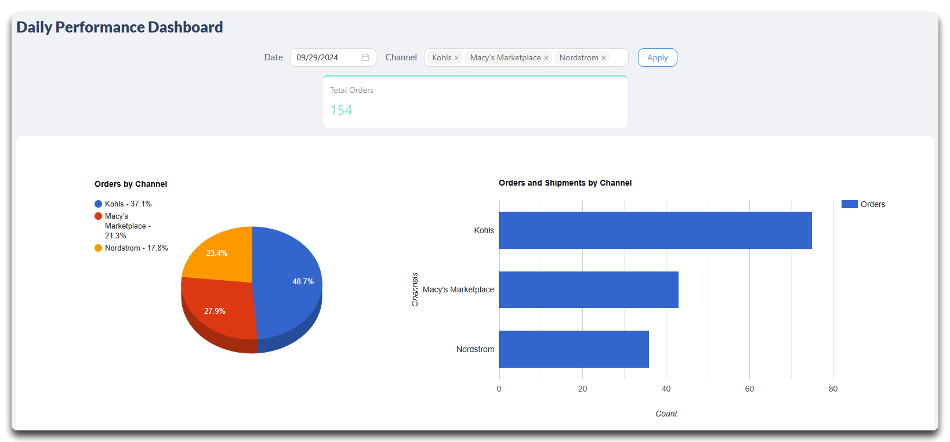Click the blue Kohls legend dot

point(99,204)
